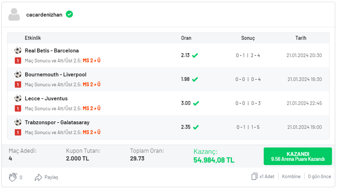Open the cacardenizhan profile name
338x189 pixels.
[x=44, y=15]
